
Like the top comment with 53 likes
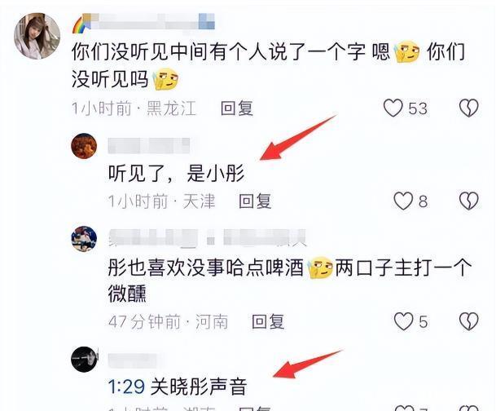(x=393, y=108)
